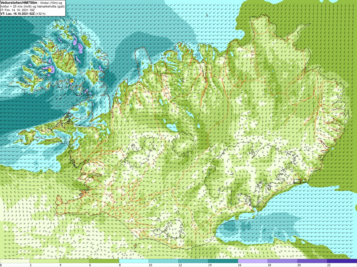Select the light cyan 8–10 m/s legend swatch
This screenshot has height=267, width=357.
[x=134, y=261]
